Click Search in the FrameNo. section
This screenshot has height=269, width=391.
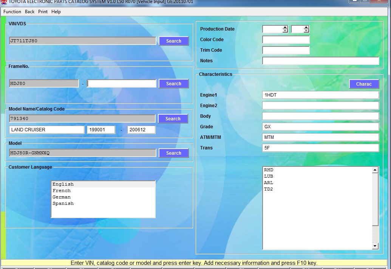point(174,84)
